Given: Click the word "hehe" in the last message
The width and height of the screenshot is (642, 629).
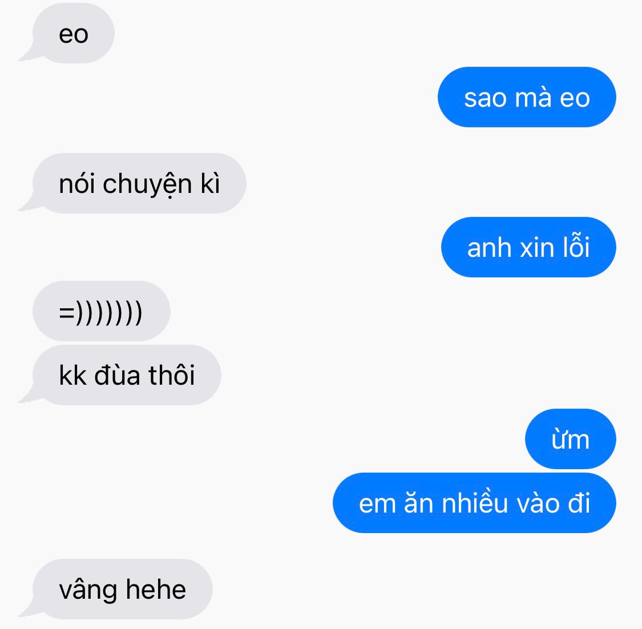Looking at the screenshot, I should click(156, 589).
